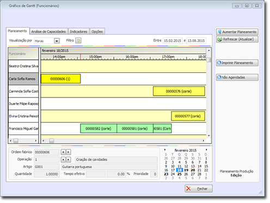Select day 25 in calendar

coord(179,174)
